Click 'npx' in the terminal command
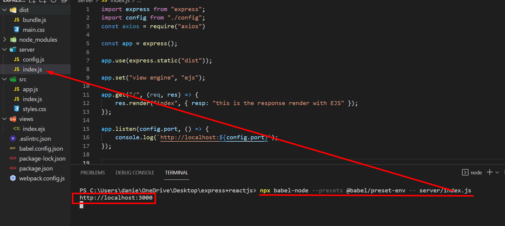The image size is (505, 226). (x=265, y=191)
